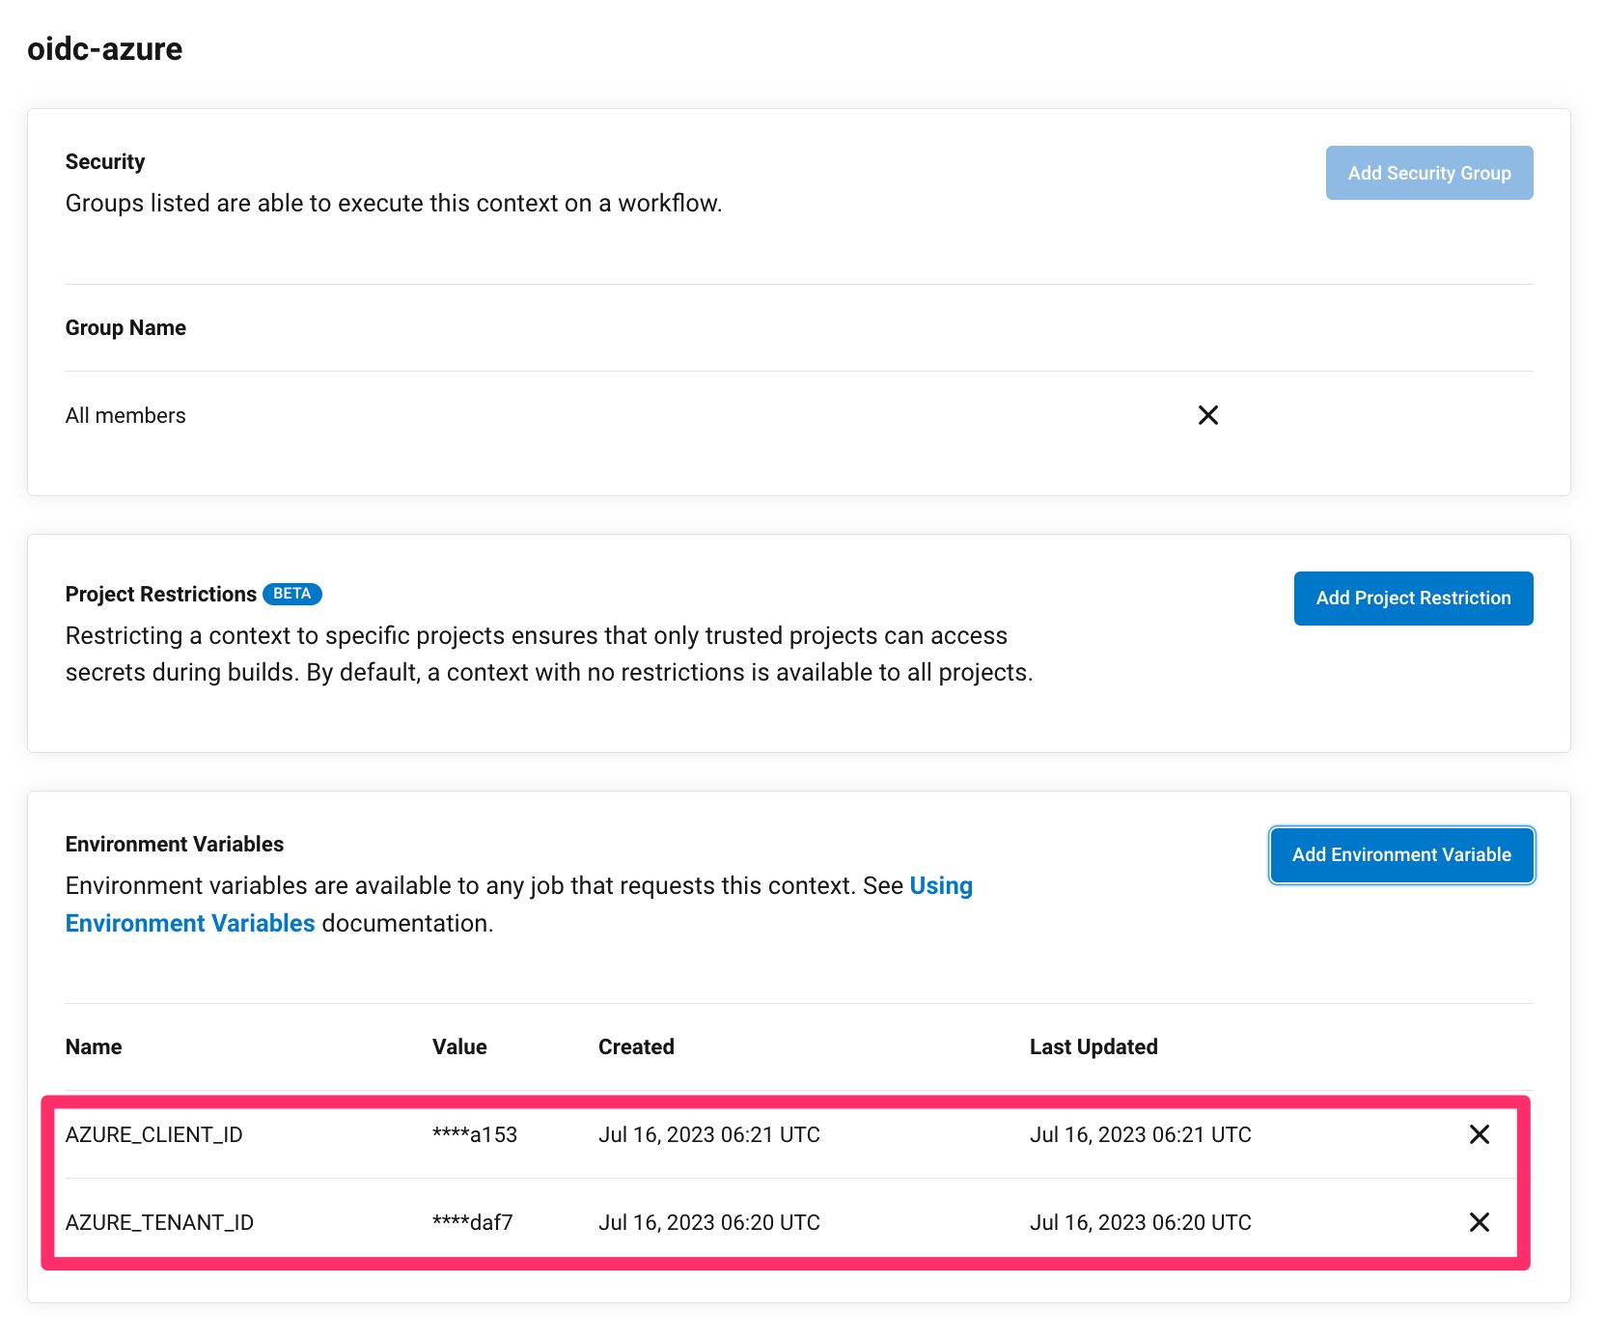Select the masked value ****a153
Image resolution: width=1606 pixels, height=1338 pixels.
pyautogui.click(x=474, y=1134)
